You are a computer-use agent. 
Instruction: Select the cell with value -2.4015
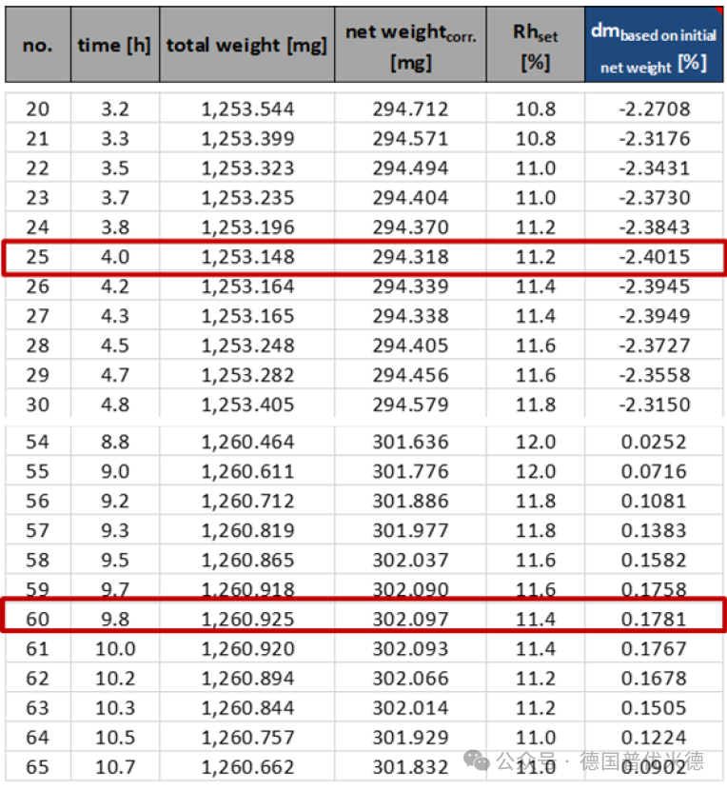pyautogui.click(x=654, y=257)
